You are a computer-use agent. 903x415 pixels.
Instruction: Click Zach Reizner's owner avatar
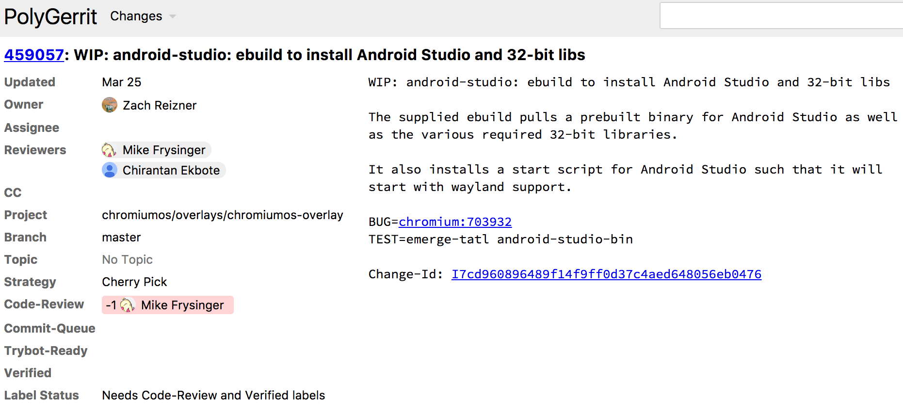tap(110, 105)
